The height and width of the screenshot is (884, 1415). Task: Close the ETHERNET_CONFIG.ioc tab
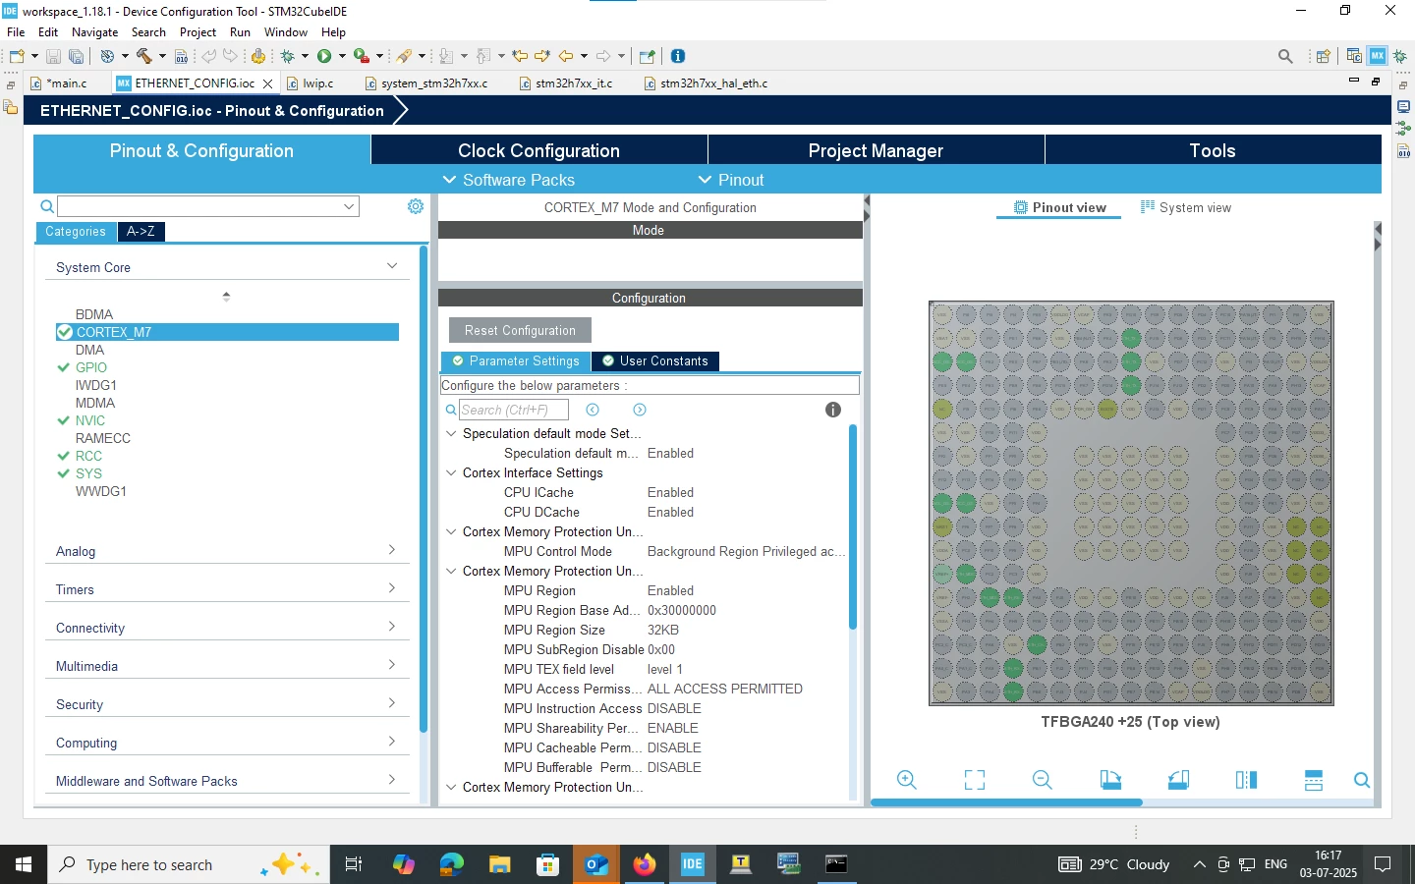pos(267,83)
